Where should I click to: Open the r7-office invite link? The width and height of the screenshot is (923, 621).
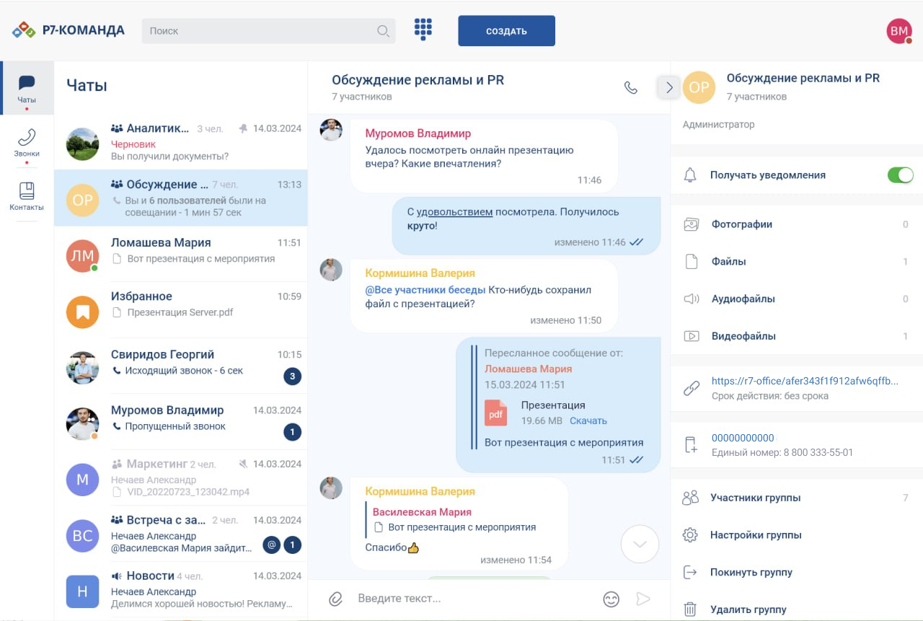coord(805,381)
